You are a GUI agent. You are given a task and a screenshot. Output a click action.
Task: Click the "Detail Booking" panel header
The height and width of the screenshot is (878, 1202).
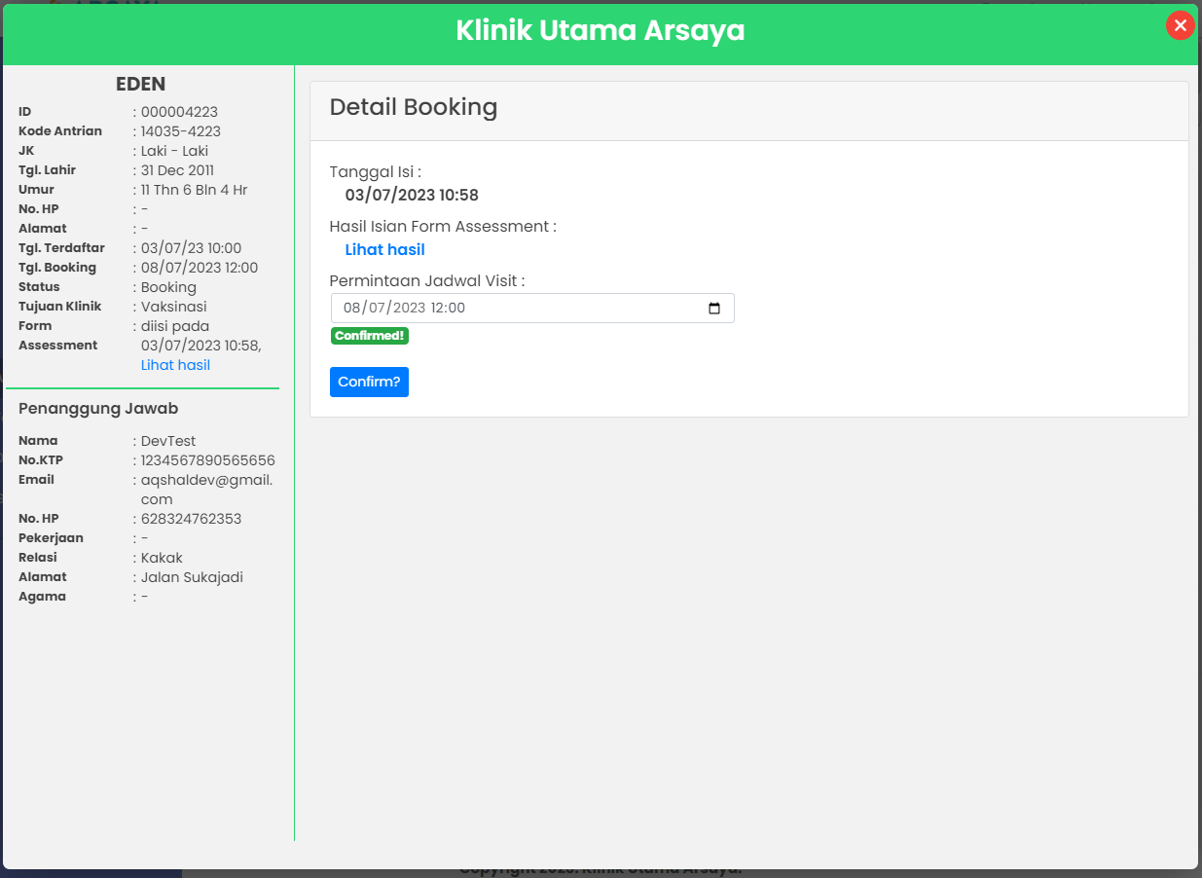click(414, 108)
